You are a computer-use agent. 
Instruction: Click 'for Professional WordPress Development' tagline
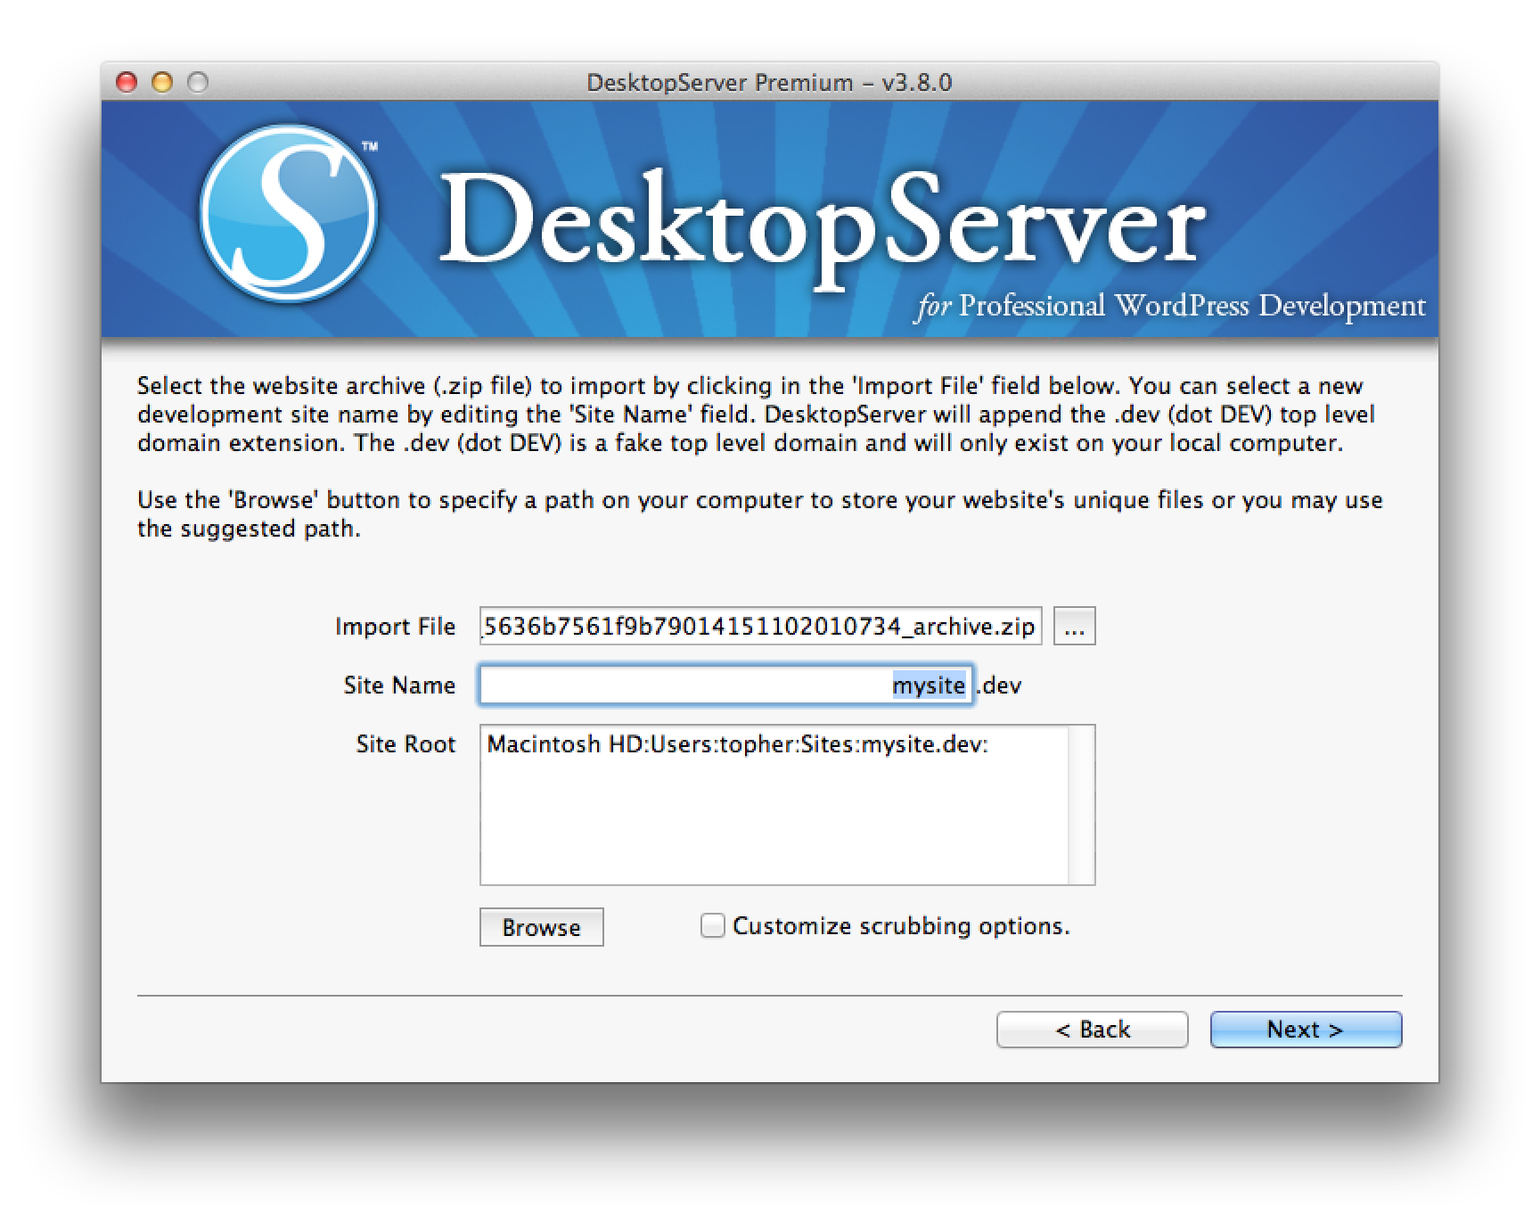(1170, 306)
